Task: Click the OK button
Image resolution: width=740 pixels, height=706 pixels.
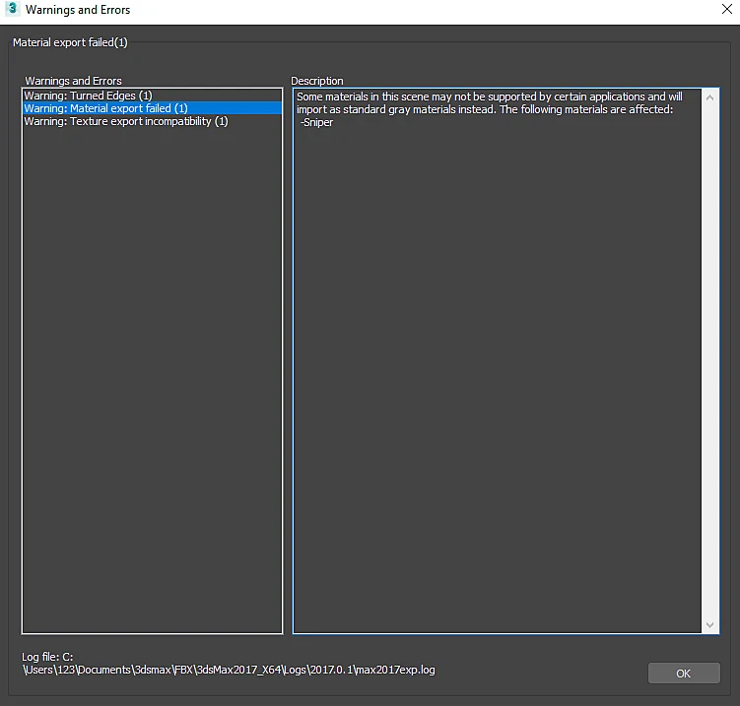Action: tap(684, 673)
